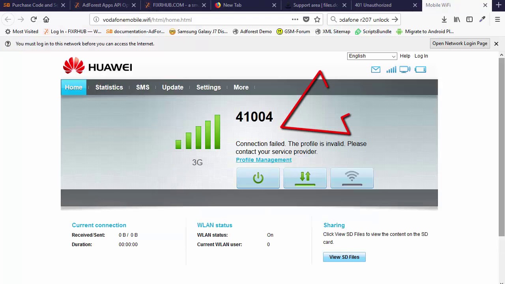This screenshot has height=284, width=505.
Task: Open the page actions three-dot menu
Action: click(295, 20)
